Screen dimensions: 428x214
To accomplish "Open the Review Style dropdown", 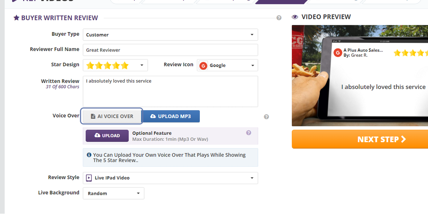I will [x=170, y=178].
